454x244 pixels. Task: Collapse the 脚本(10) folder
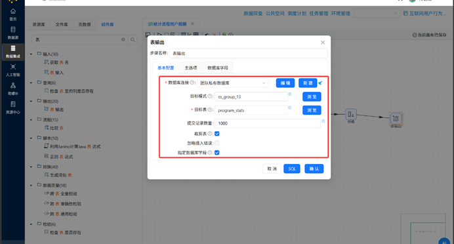31,138
